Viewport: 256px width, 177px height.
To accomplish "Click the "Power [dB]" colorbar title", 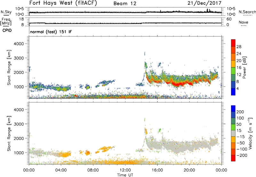I will coord(244,67).
